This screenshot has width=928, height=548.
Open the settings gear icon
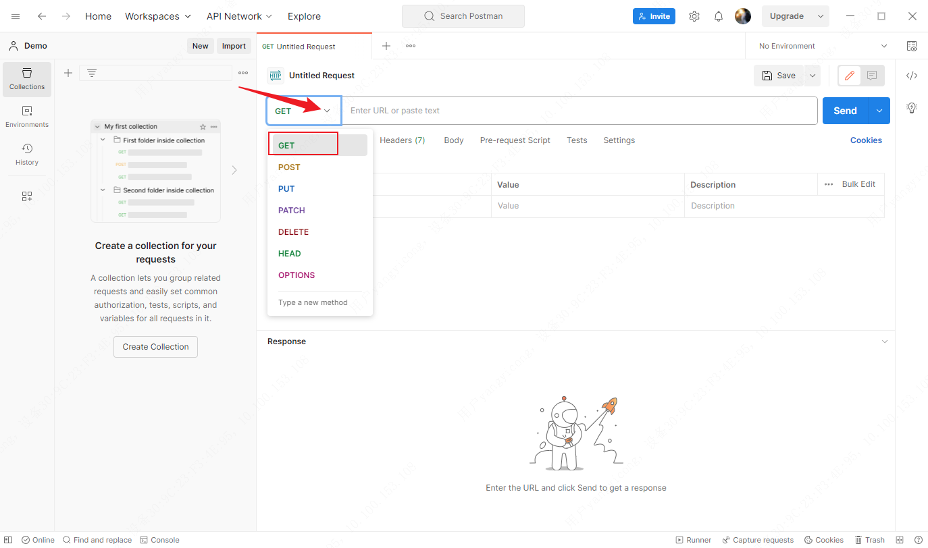pos(694,16)
